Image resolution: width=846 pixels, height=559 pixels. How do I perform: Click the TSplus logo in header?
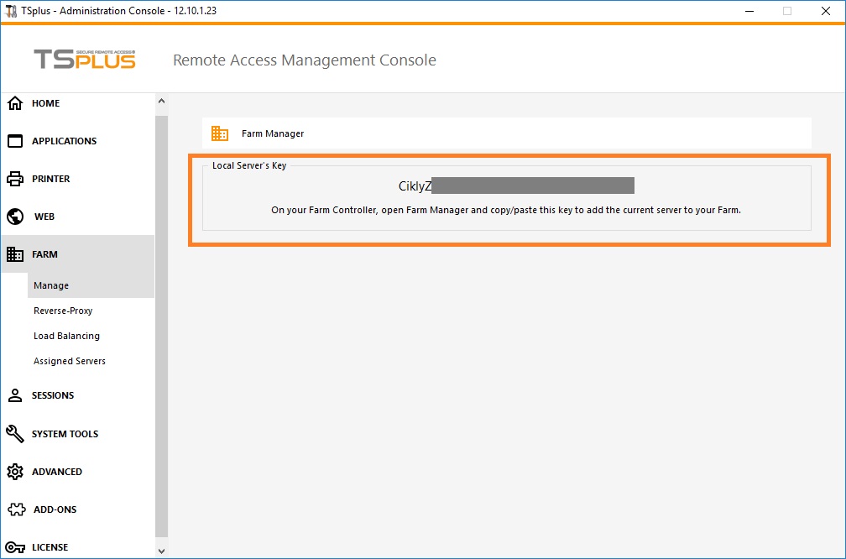tap(84, 60)
